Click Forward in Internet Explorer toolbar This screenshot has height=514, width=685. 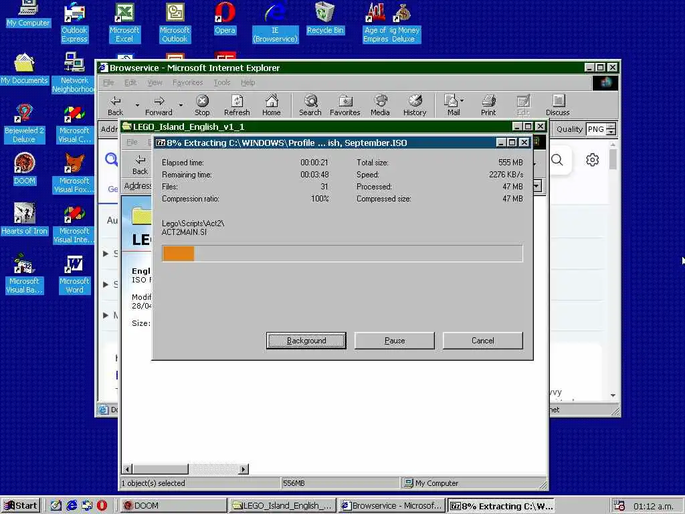159,106
